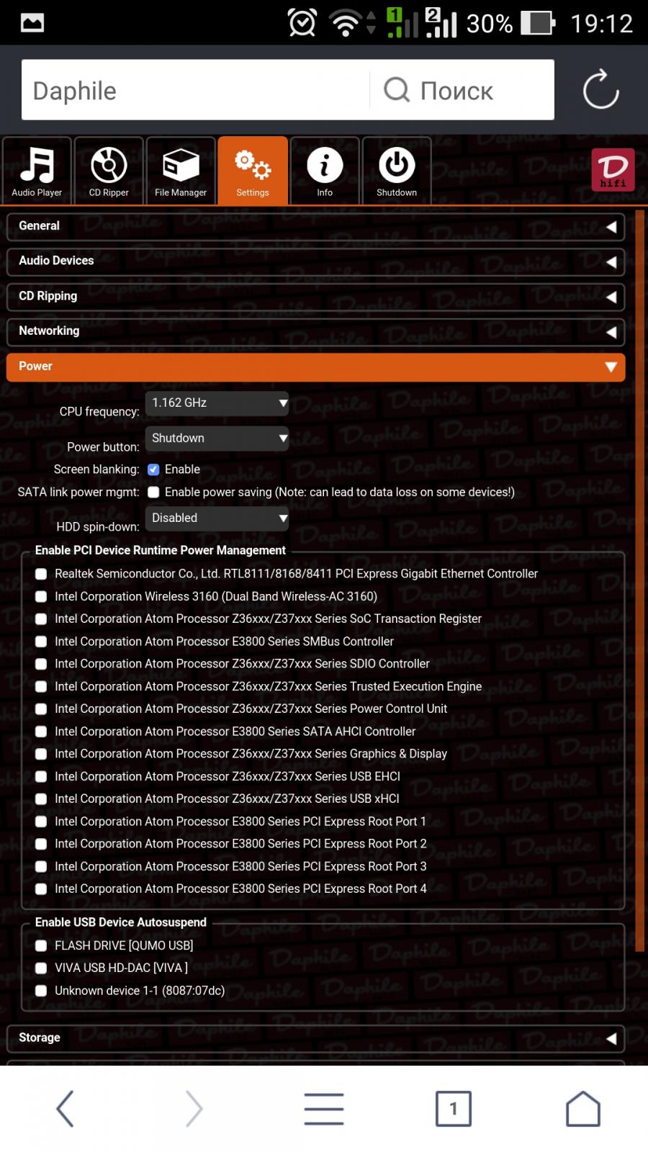Open the HDD spin-down dropdown
The height and width of the screenshot is (1152, 648).
pos(217,518)
